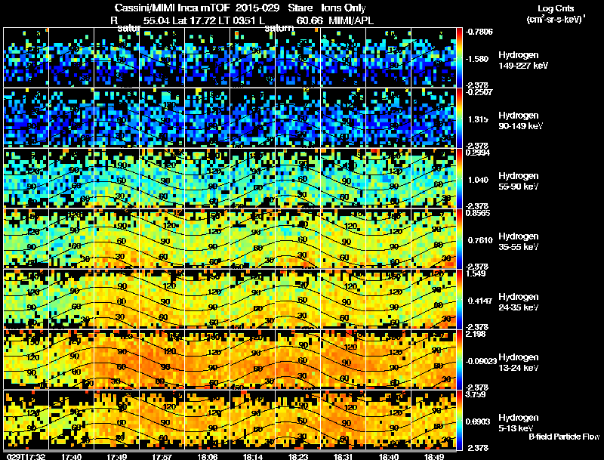
Task: Open the 18:23 panel in the 5-13 keV row
Action: (297, 420)
